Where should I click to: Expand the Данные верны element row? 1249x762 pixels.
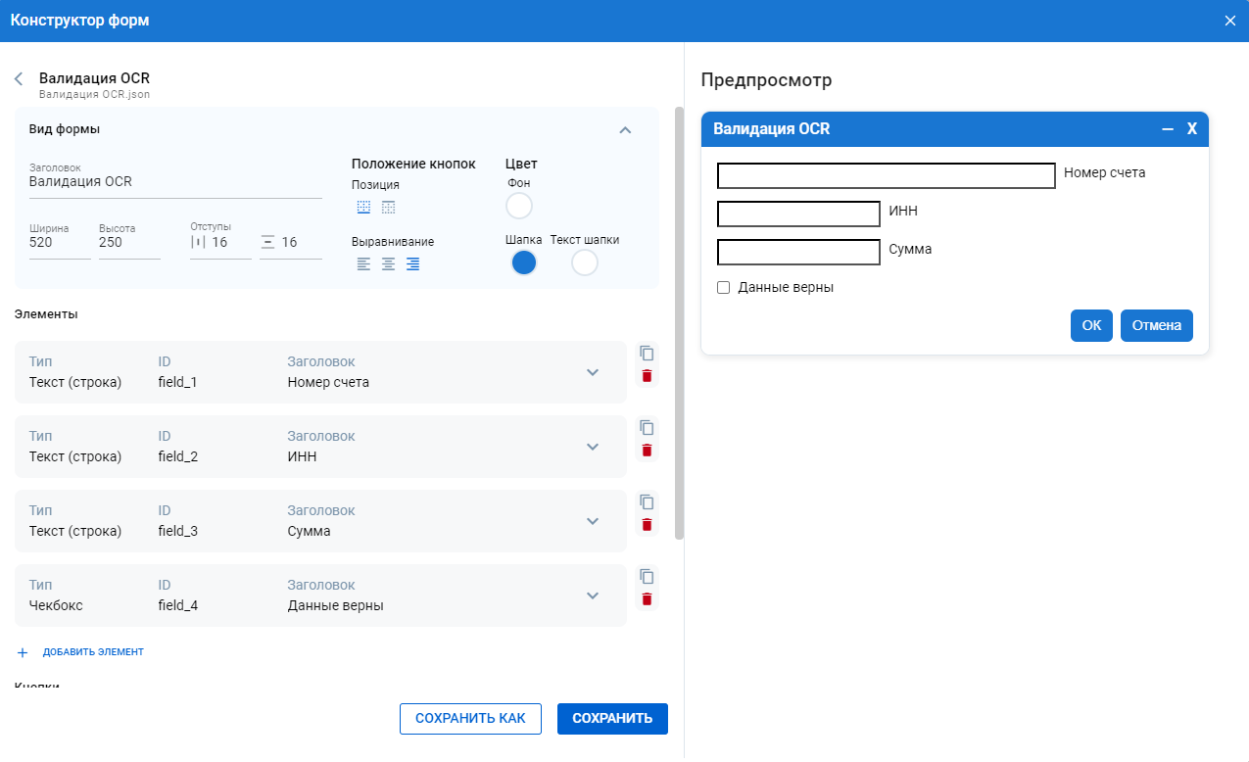592,595
